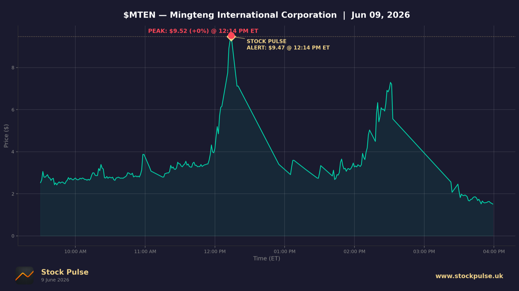
Task: Click the 04:00 PM axis label
Action: [494, 251]
